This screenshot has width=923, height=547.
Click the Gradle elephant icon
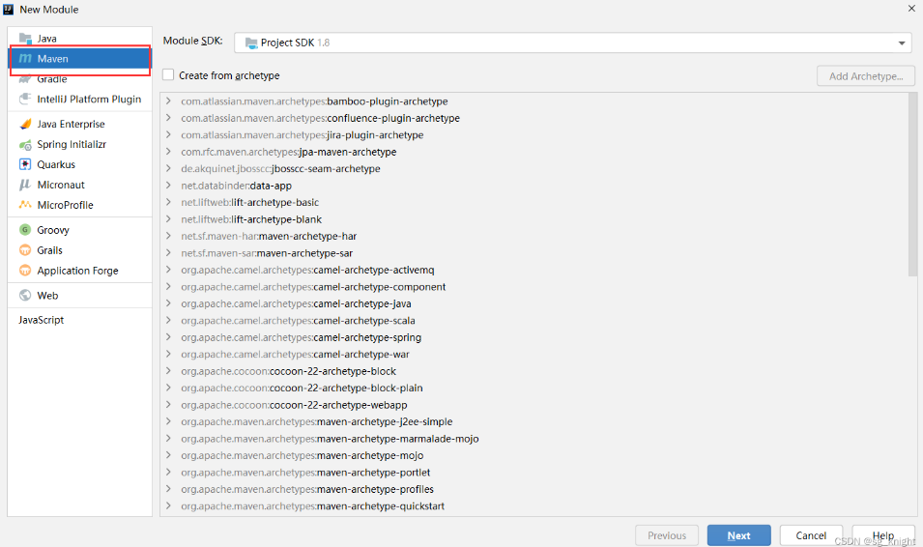coord(25,79)
